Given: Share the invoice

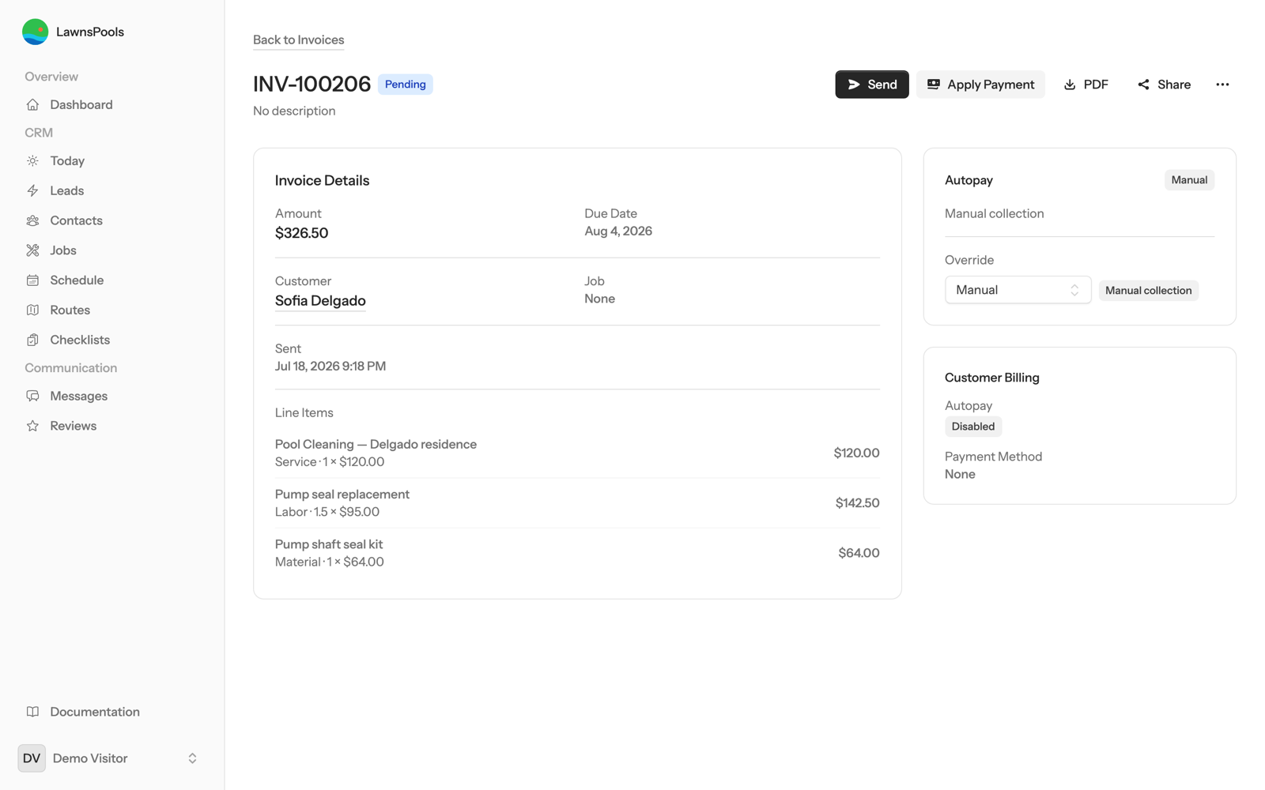Looking at the screenshot, I should click(x=1164, y=85).
